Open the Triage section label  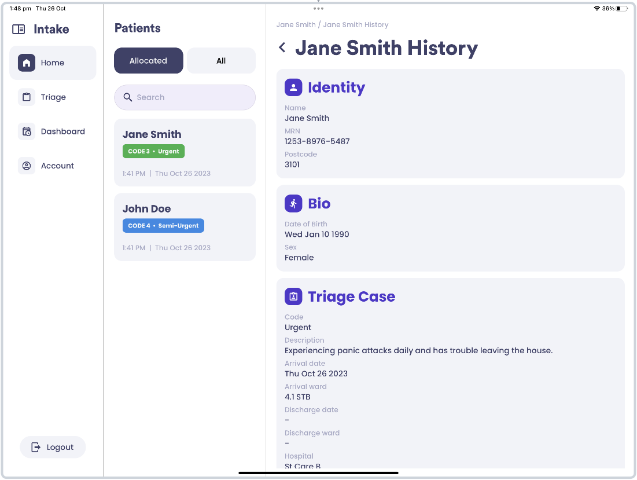[x=53, y=97]
